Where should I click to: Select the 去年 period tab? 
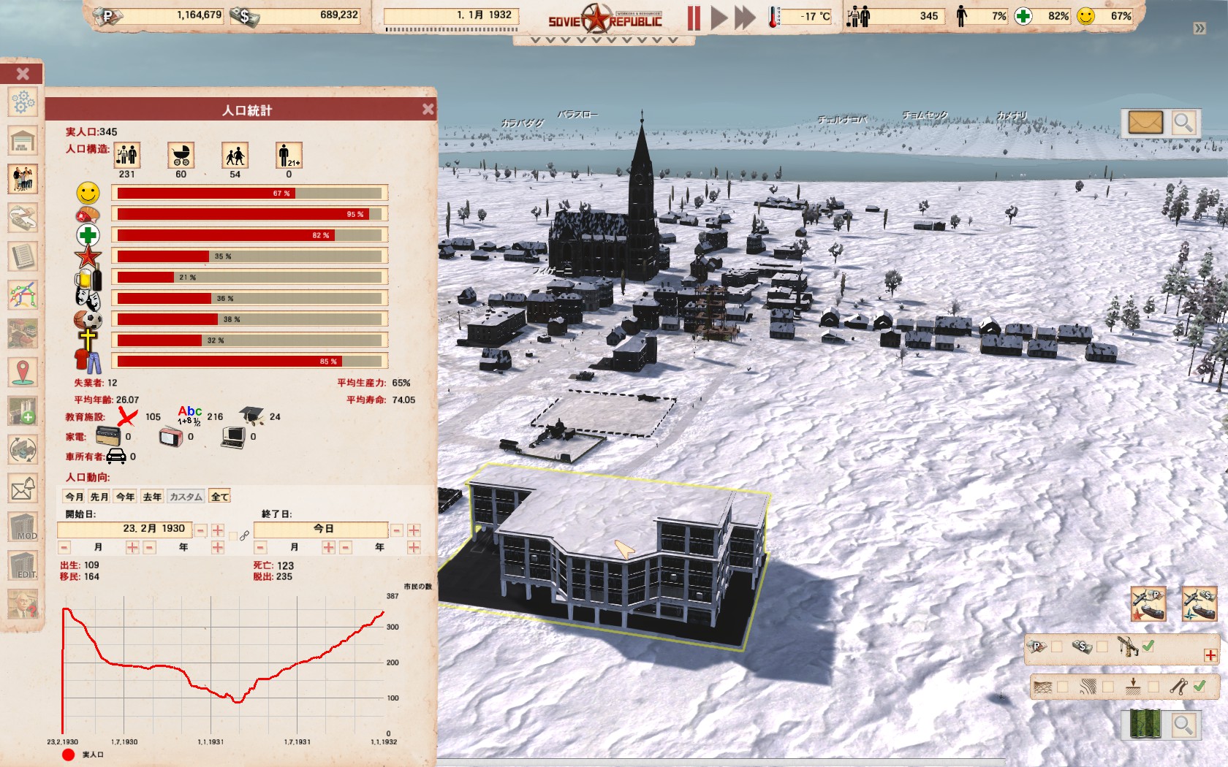click(152, 497)
